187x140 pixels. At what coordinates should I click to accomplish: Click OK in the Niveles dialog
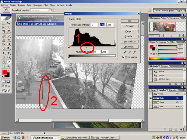(x=130, y=21)
